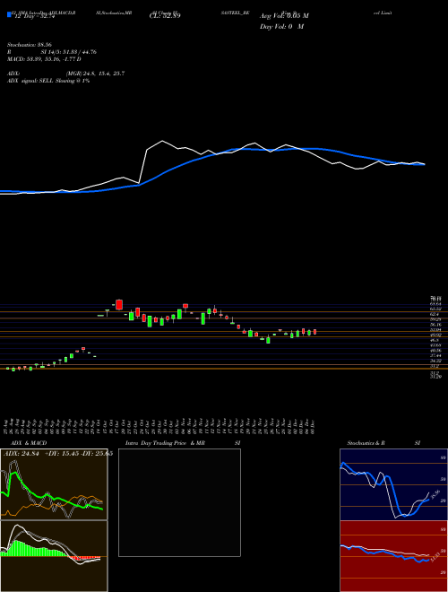Click the 'Day Vol: 0 M' label
Viewport: 448px width, 592px height.
tap(281, 26)
